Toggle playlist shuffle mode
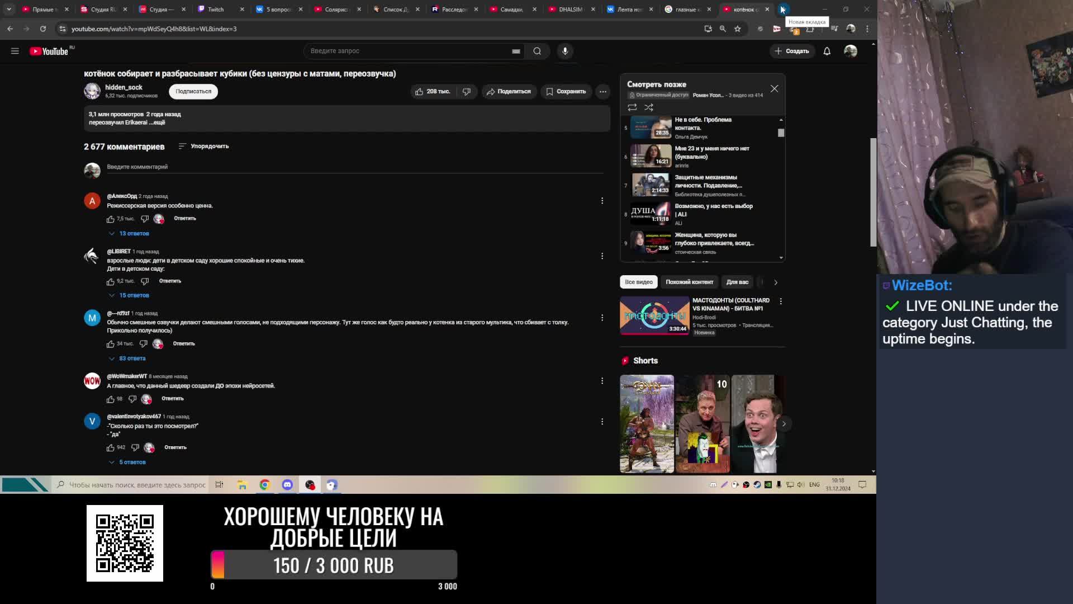Image resolution: width=1073 pixels, height=604 pixels. (x=649, y=107)
